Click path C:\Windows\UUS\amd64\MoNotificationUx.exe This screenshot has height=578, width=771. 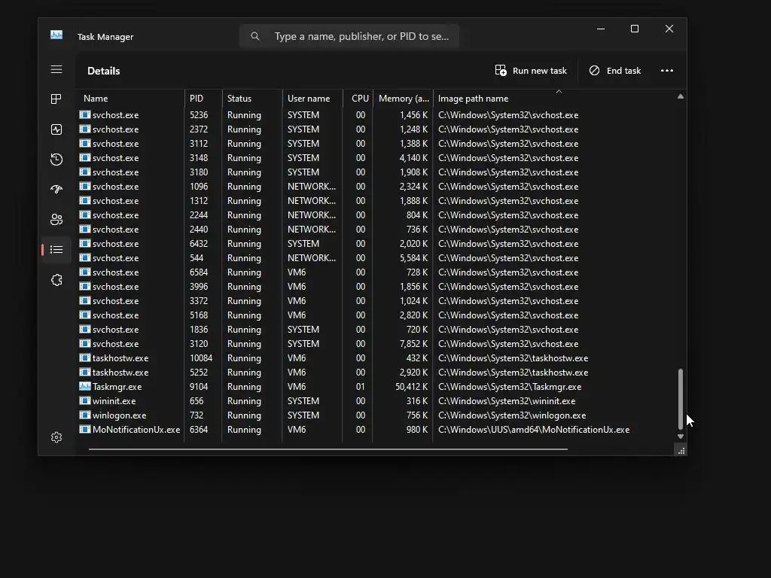(x=534, y=430)
